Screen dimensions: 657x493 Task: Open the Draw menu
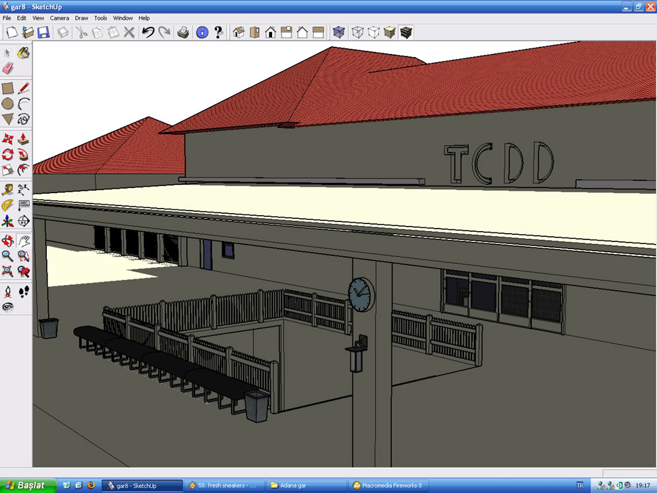point(81,18)
